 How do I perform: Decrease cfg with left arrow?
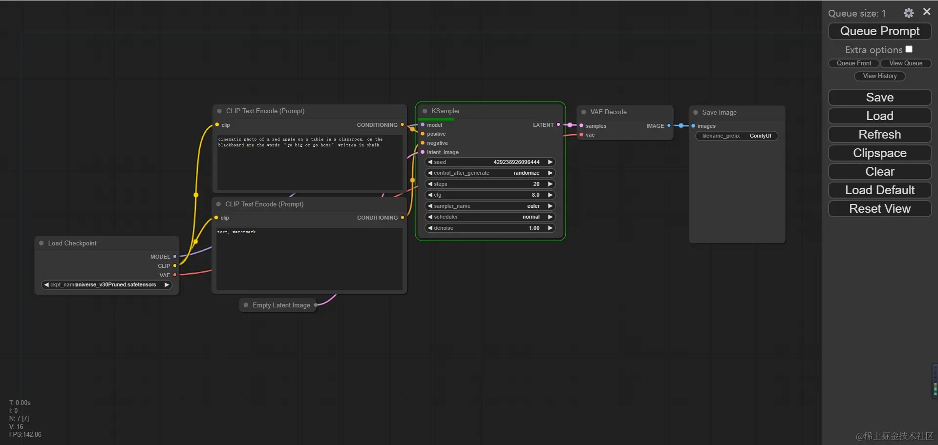coord(430,195)
